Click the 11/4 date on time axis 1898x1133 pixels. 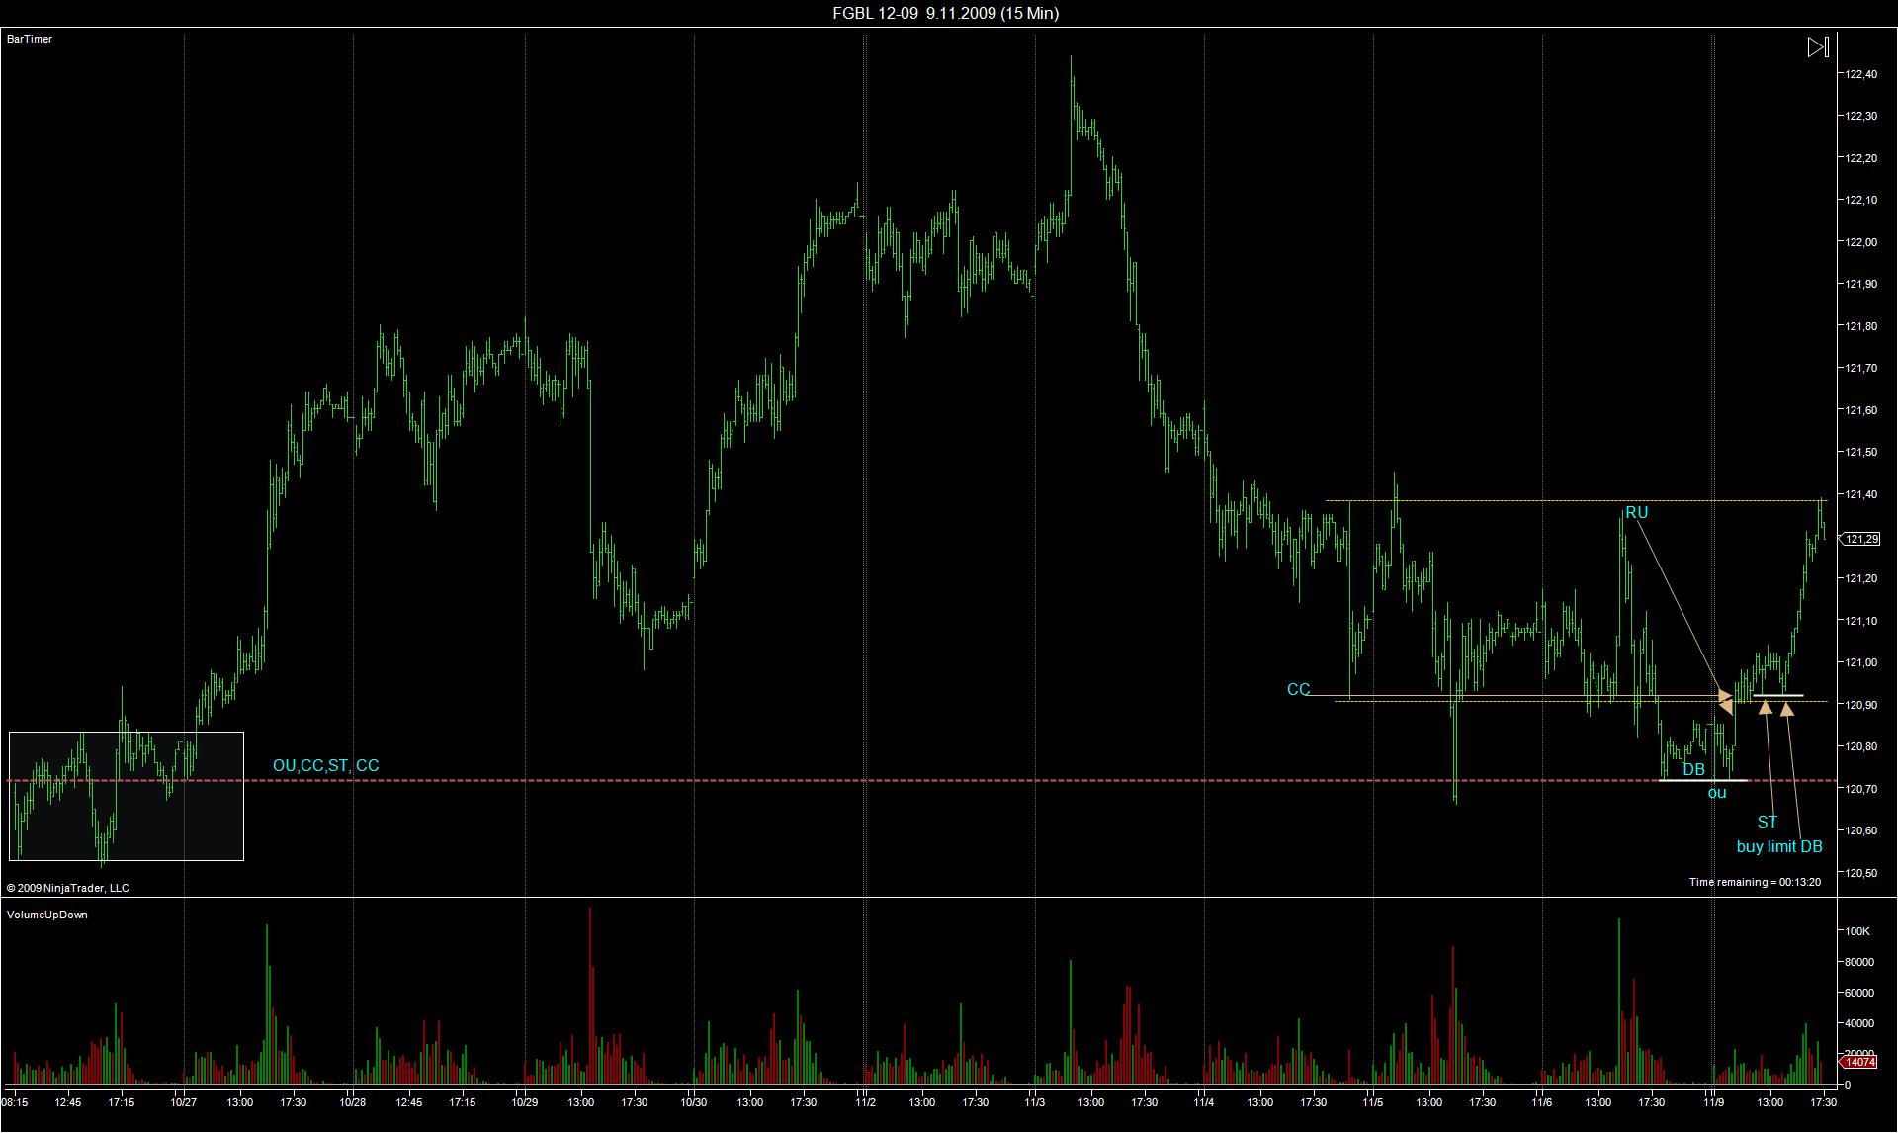(x=1204, y=1102)
